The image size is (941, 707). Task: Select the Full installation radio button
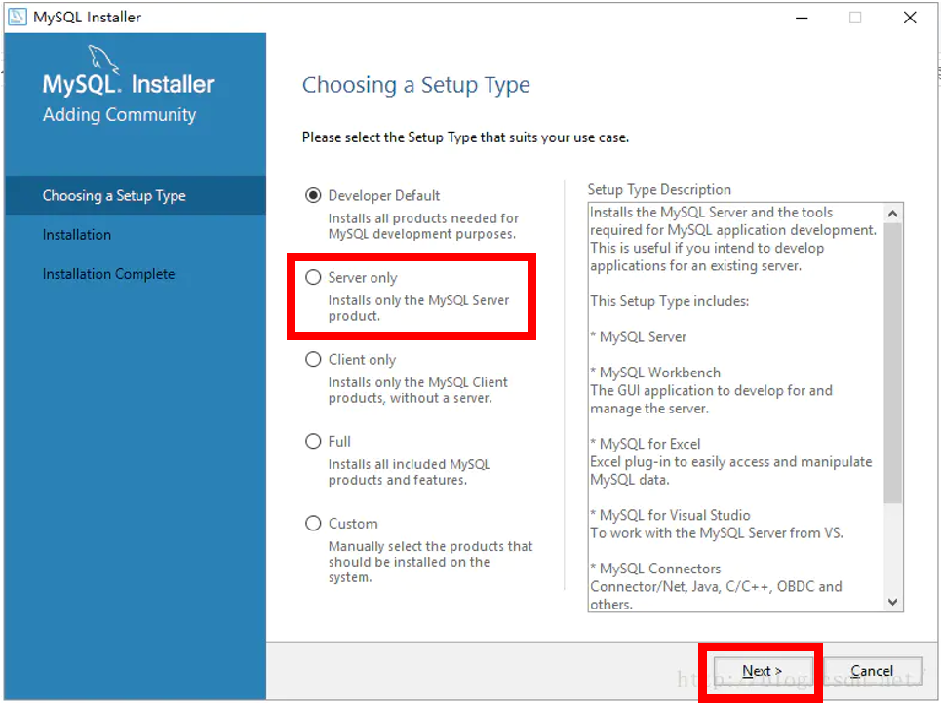pyautogui.click(x=313, y=441)
